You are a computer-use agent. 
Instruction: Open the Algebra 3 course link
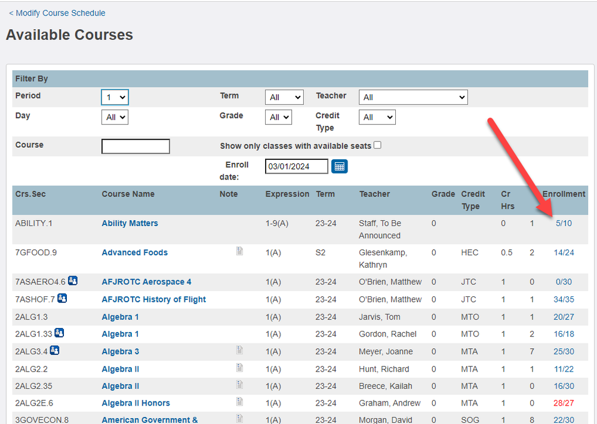(x=121, y=351)
